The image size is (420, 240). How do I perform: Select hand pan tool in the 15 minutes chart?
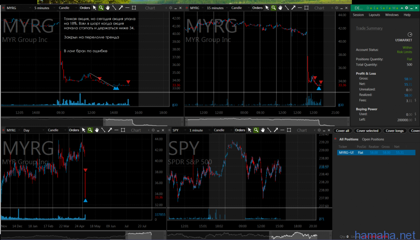point(280,8)
